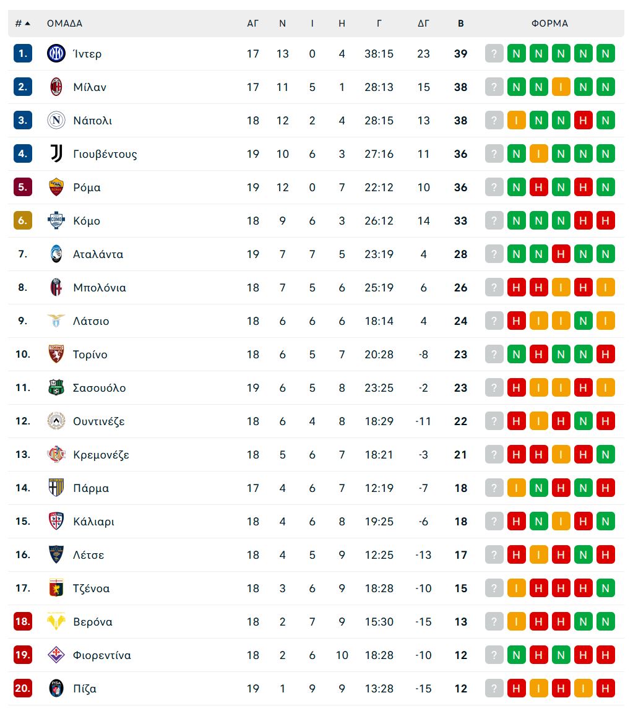Screen dimensions: 633x711
Task: Open the Τορίνο club logo
Action: [56, 354]
